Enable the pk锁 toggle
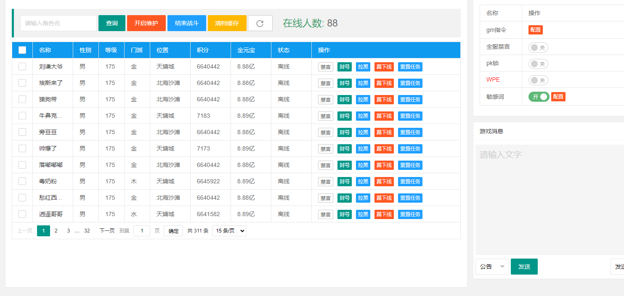 [538, 63]
